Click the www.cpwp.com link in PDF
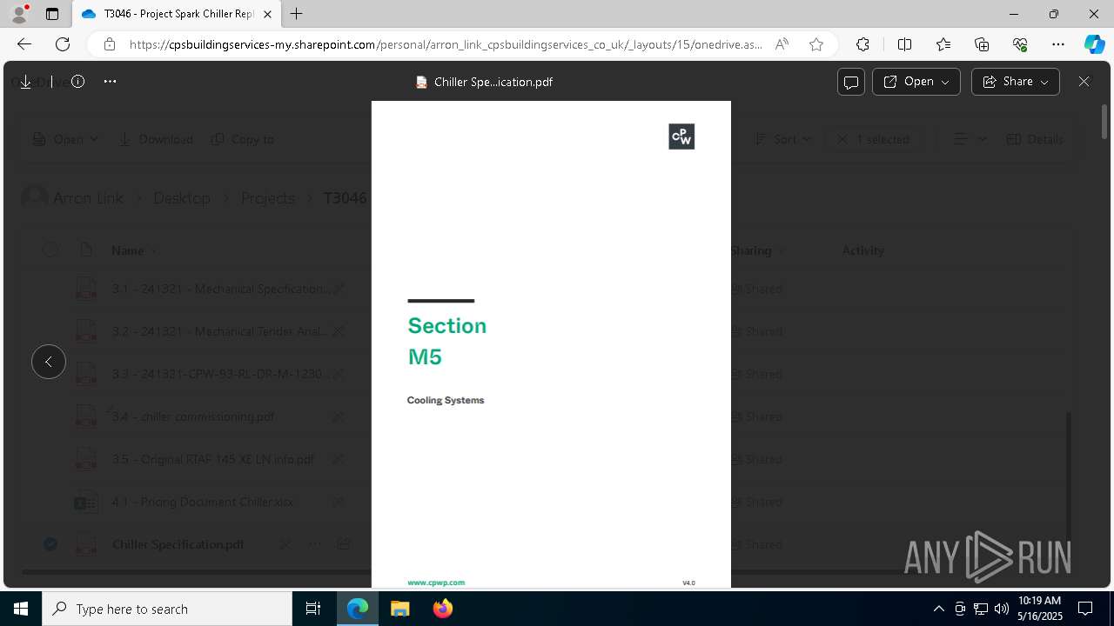The width and height of the screenshot is (1114, 626). (436, 583)
